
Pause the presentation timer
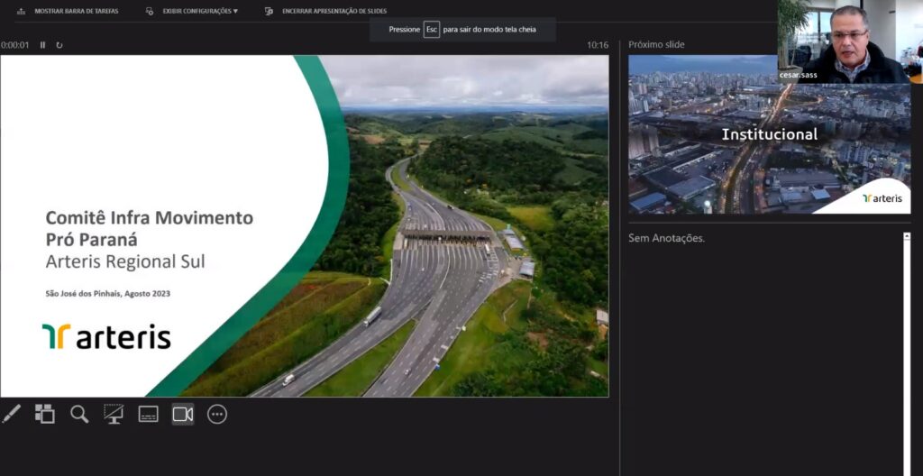pos(43,45)
